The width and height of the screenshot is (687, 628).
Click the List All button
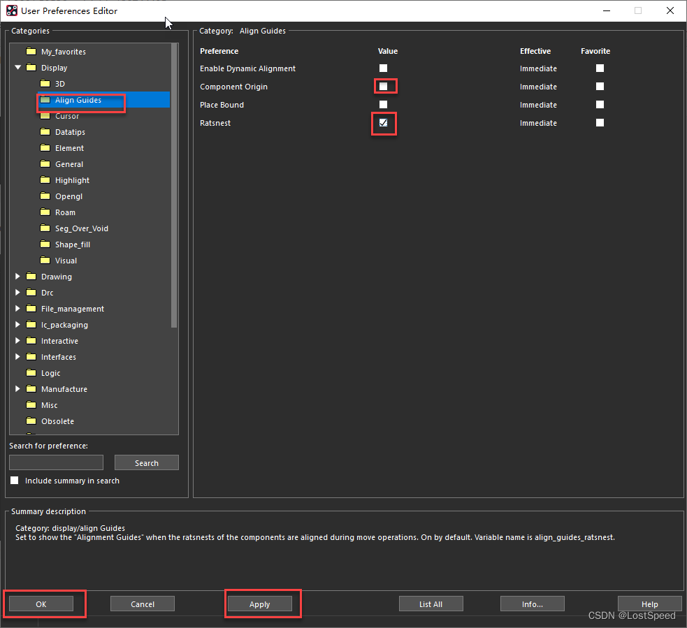431,604
